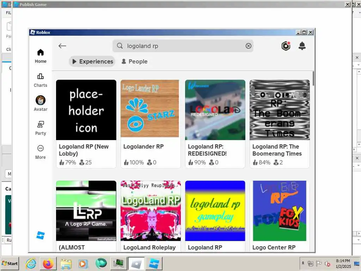Click the 84% rating on Boomerang Times card
Screen dimensions: 361x271
pyautogui.click(x=261, y=162)
